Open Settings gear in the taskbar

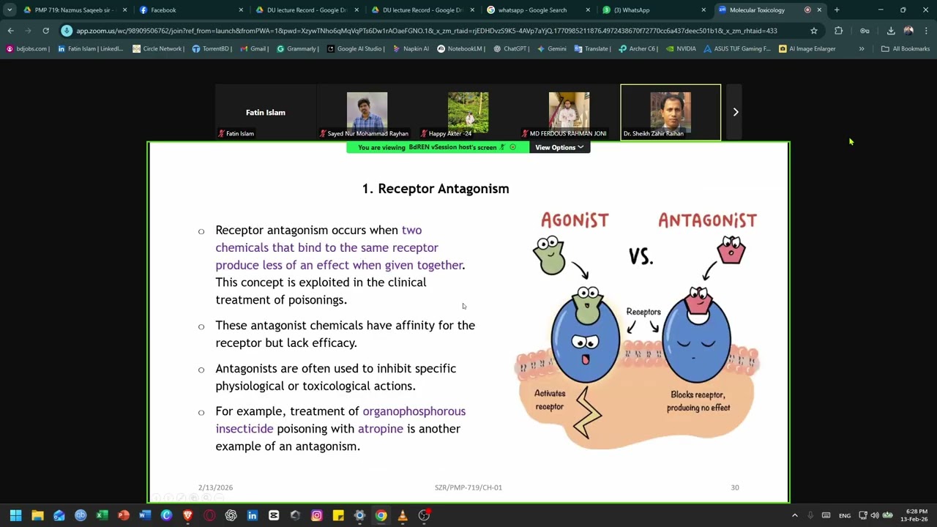click(359, 515)
